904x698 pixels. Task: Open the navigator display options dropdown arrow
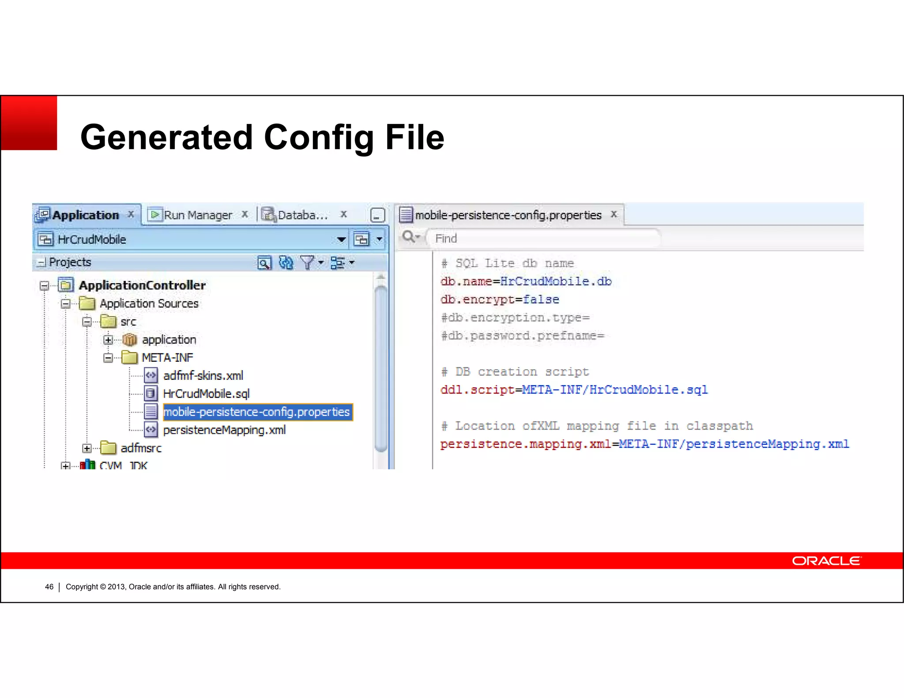coord(352,263)
